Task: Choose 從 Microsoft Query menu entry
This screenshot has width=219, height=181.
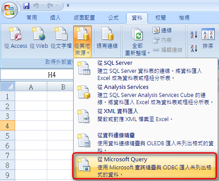Action: [145, 166]
